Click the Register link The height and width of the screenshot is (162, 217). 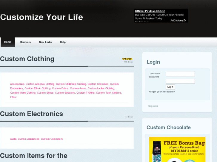tap(153, 106)
